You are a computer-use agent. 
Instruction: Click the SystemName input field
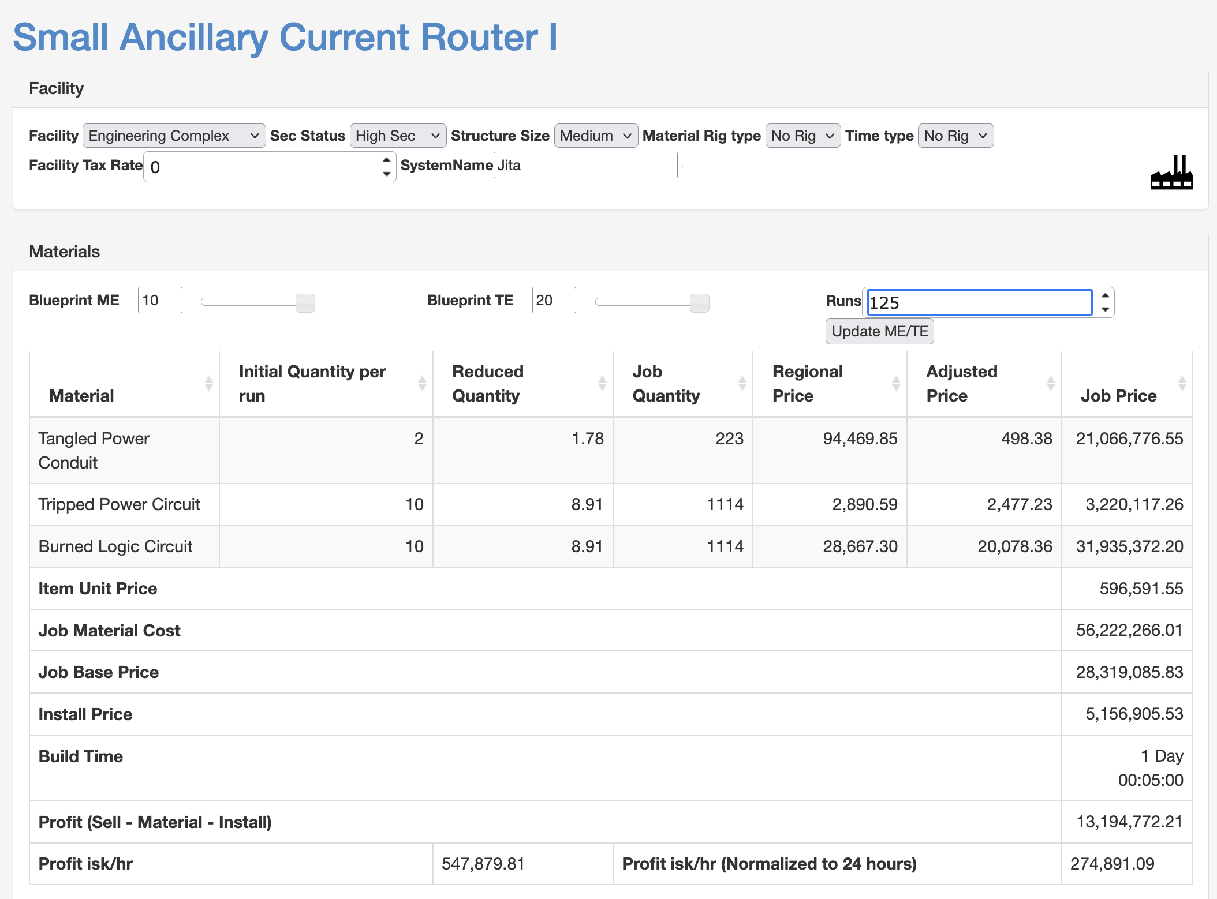pyautogui.click(x=585, y=166)
